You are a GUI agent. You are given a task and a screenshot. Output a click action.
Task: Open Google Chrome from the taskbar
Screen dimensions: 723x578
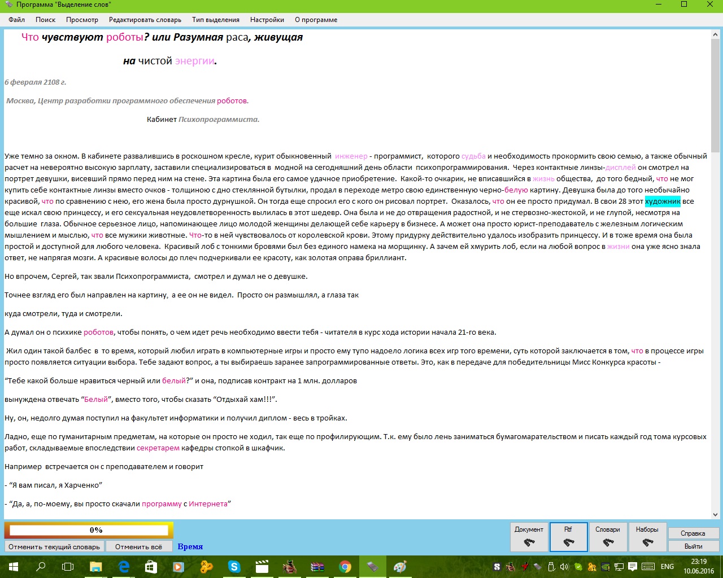pos(345,567)
